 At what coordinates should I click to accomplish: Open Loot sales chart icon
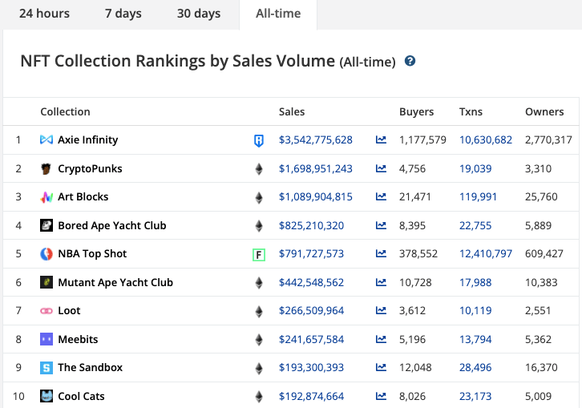(x=381, y=310)
